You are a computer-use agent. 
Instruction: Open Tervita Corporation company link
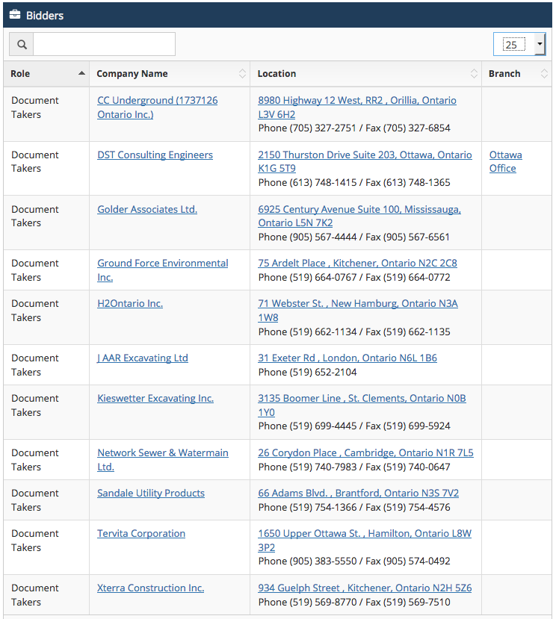141,533
